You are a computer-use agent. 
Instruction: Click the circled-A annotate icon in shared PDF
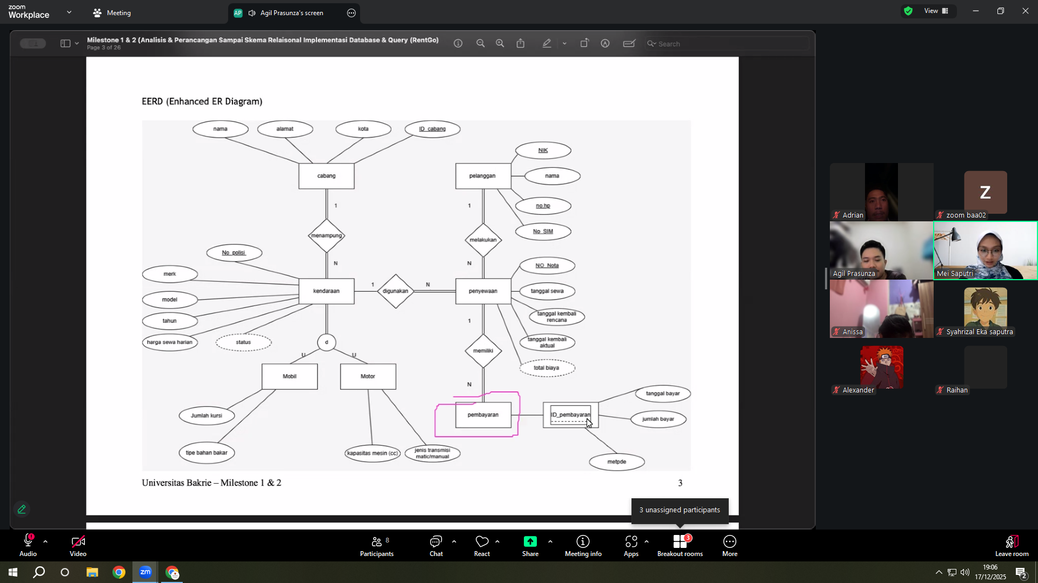tap(605, 44)
